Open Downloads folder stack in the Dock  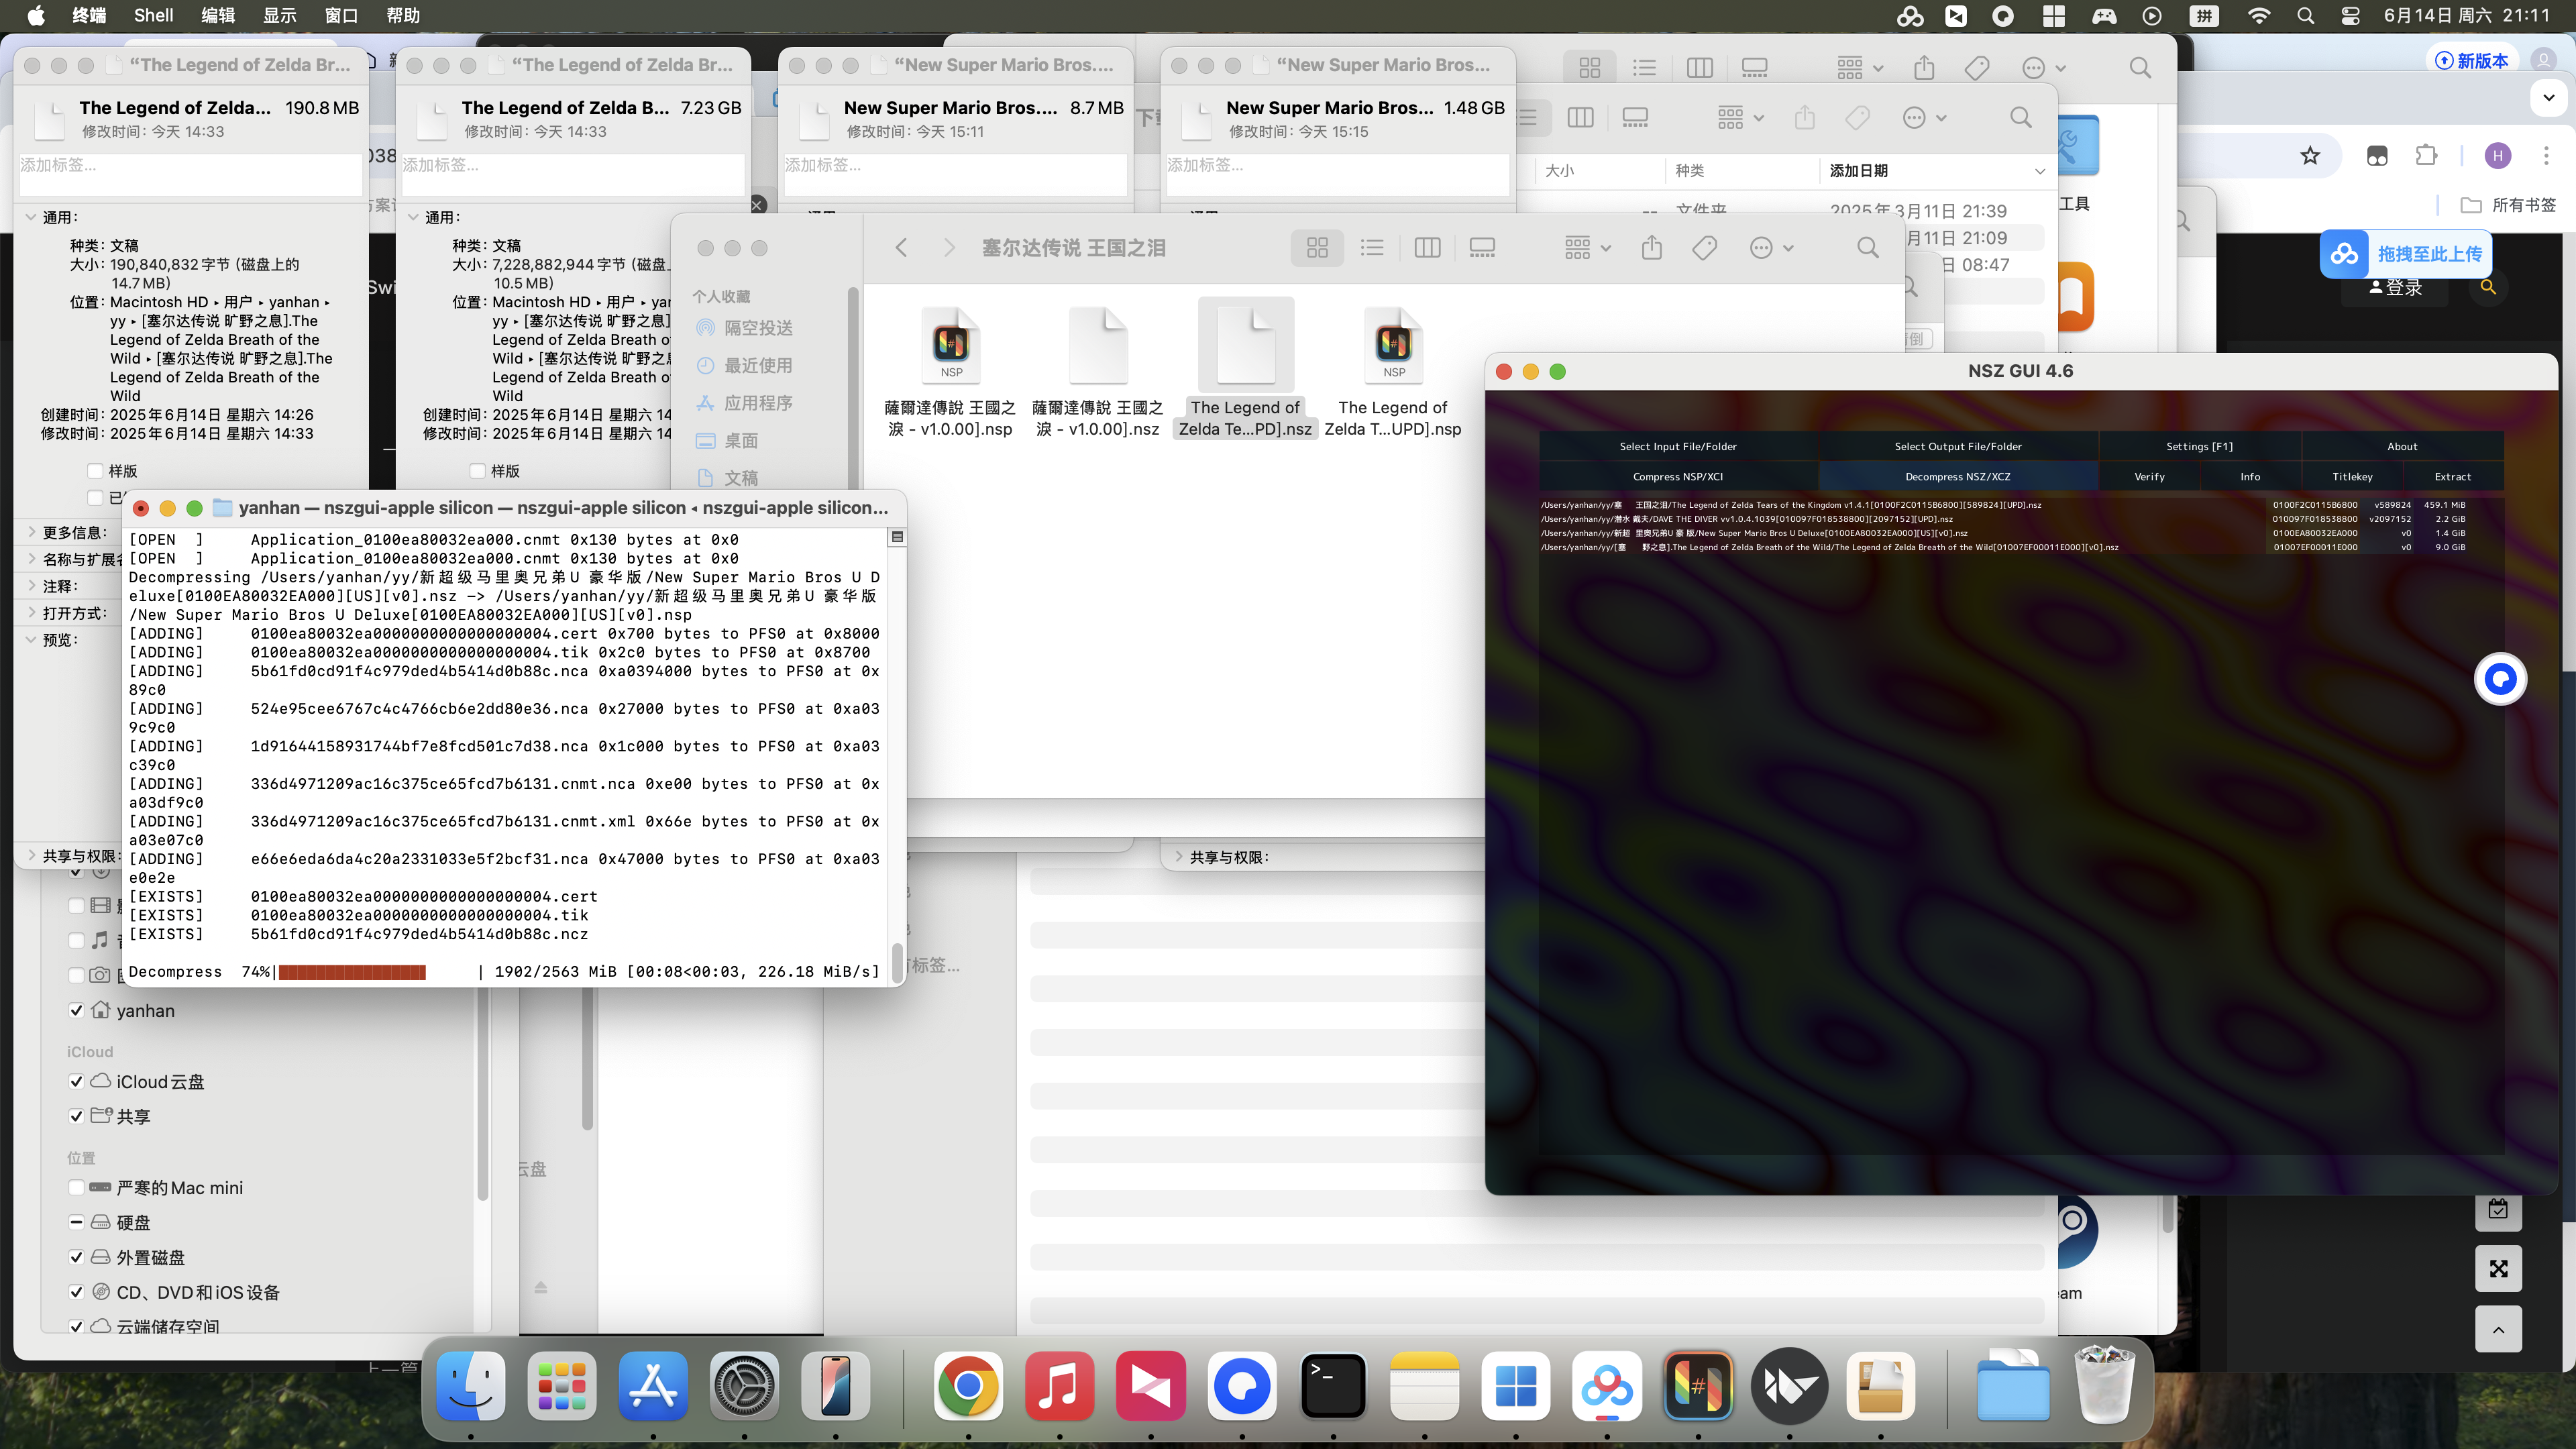pos(2013,1386)
